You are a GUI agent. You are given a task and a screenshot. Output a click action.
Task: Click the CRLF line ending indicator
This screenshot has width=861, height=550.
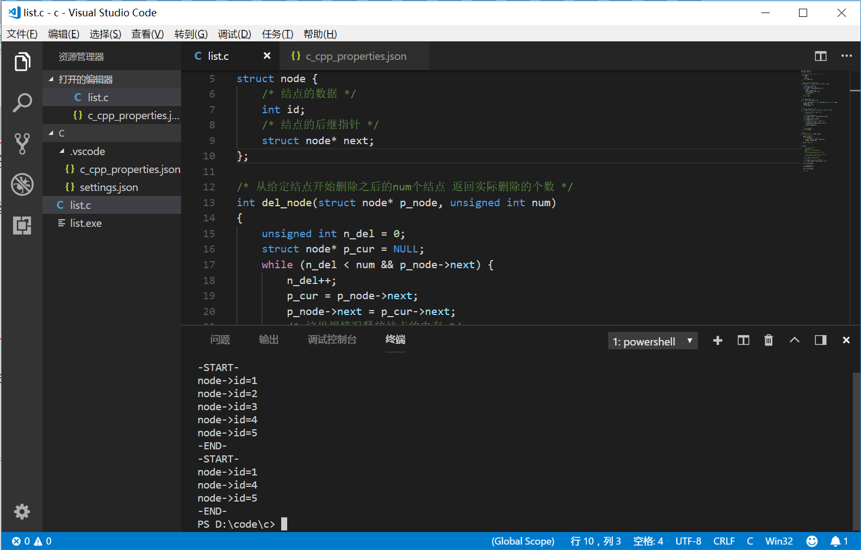[x=724, y=541]
